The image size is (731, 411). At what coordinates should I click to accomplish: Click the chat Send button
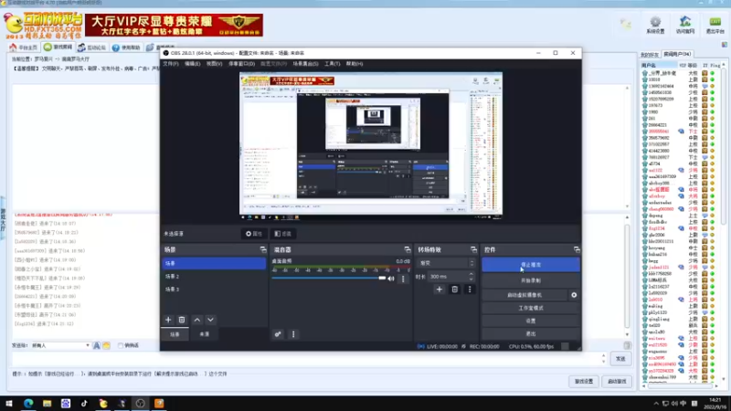[x=620, y=359]
